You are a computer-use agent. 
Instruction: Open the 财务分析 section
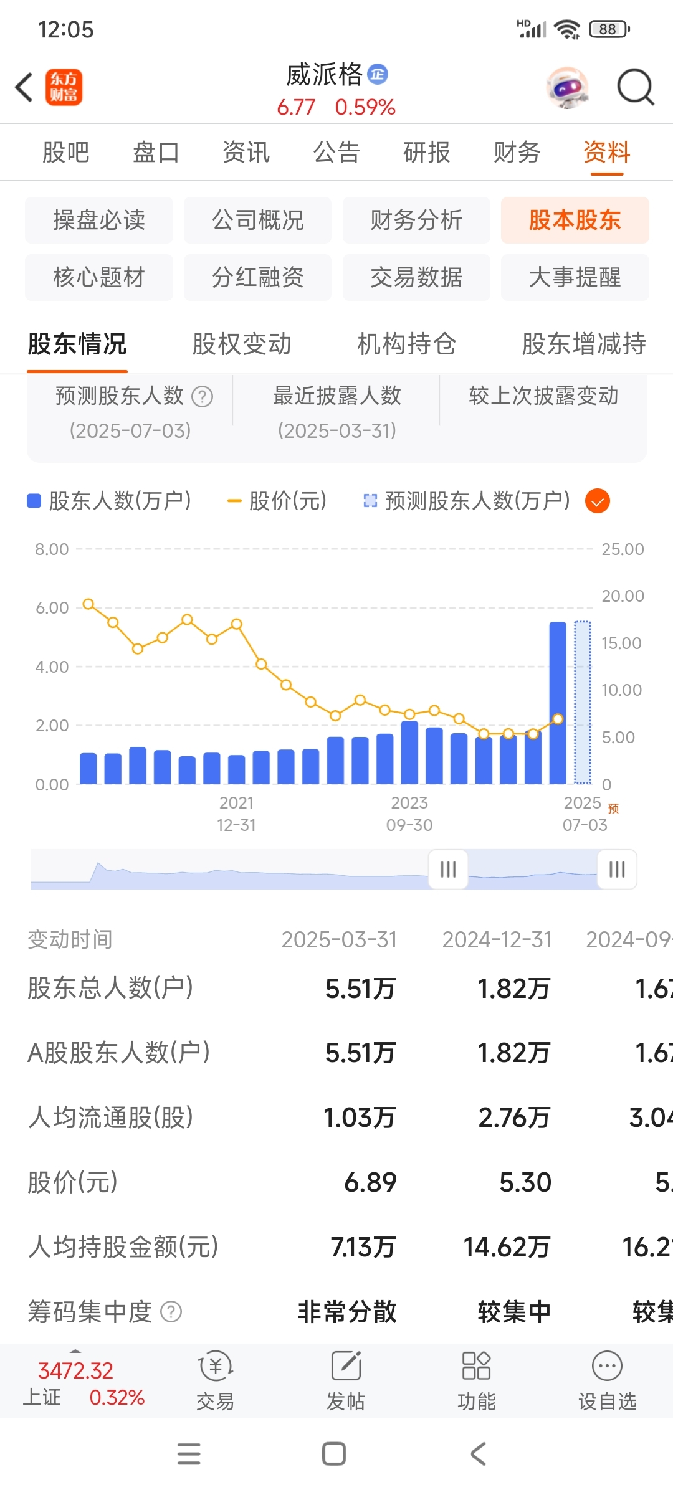point(416,220)
